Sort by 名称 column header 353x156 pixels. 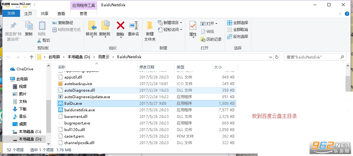click(97, 67)
